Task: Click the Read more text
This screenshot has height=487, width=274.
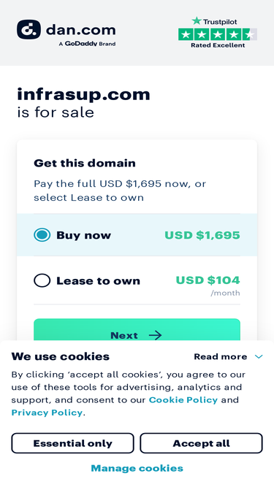Action: (221, 356)
